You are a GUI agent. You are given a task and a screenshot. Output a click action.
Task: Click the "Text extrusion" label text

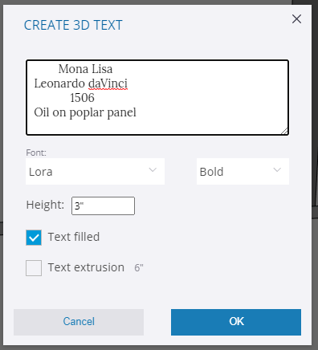pos(86,267)
